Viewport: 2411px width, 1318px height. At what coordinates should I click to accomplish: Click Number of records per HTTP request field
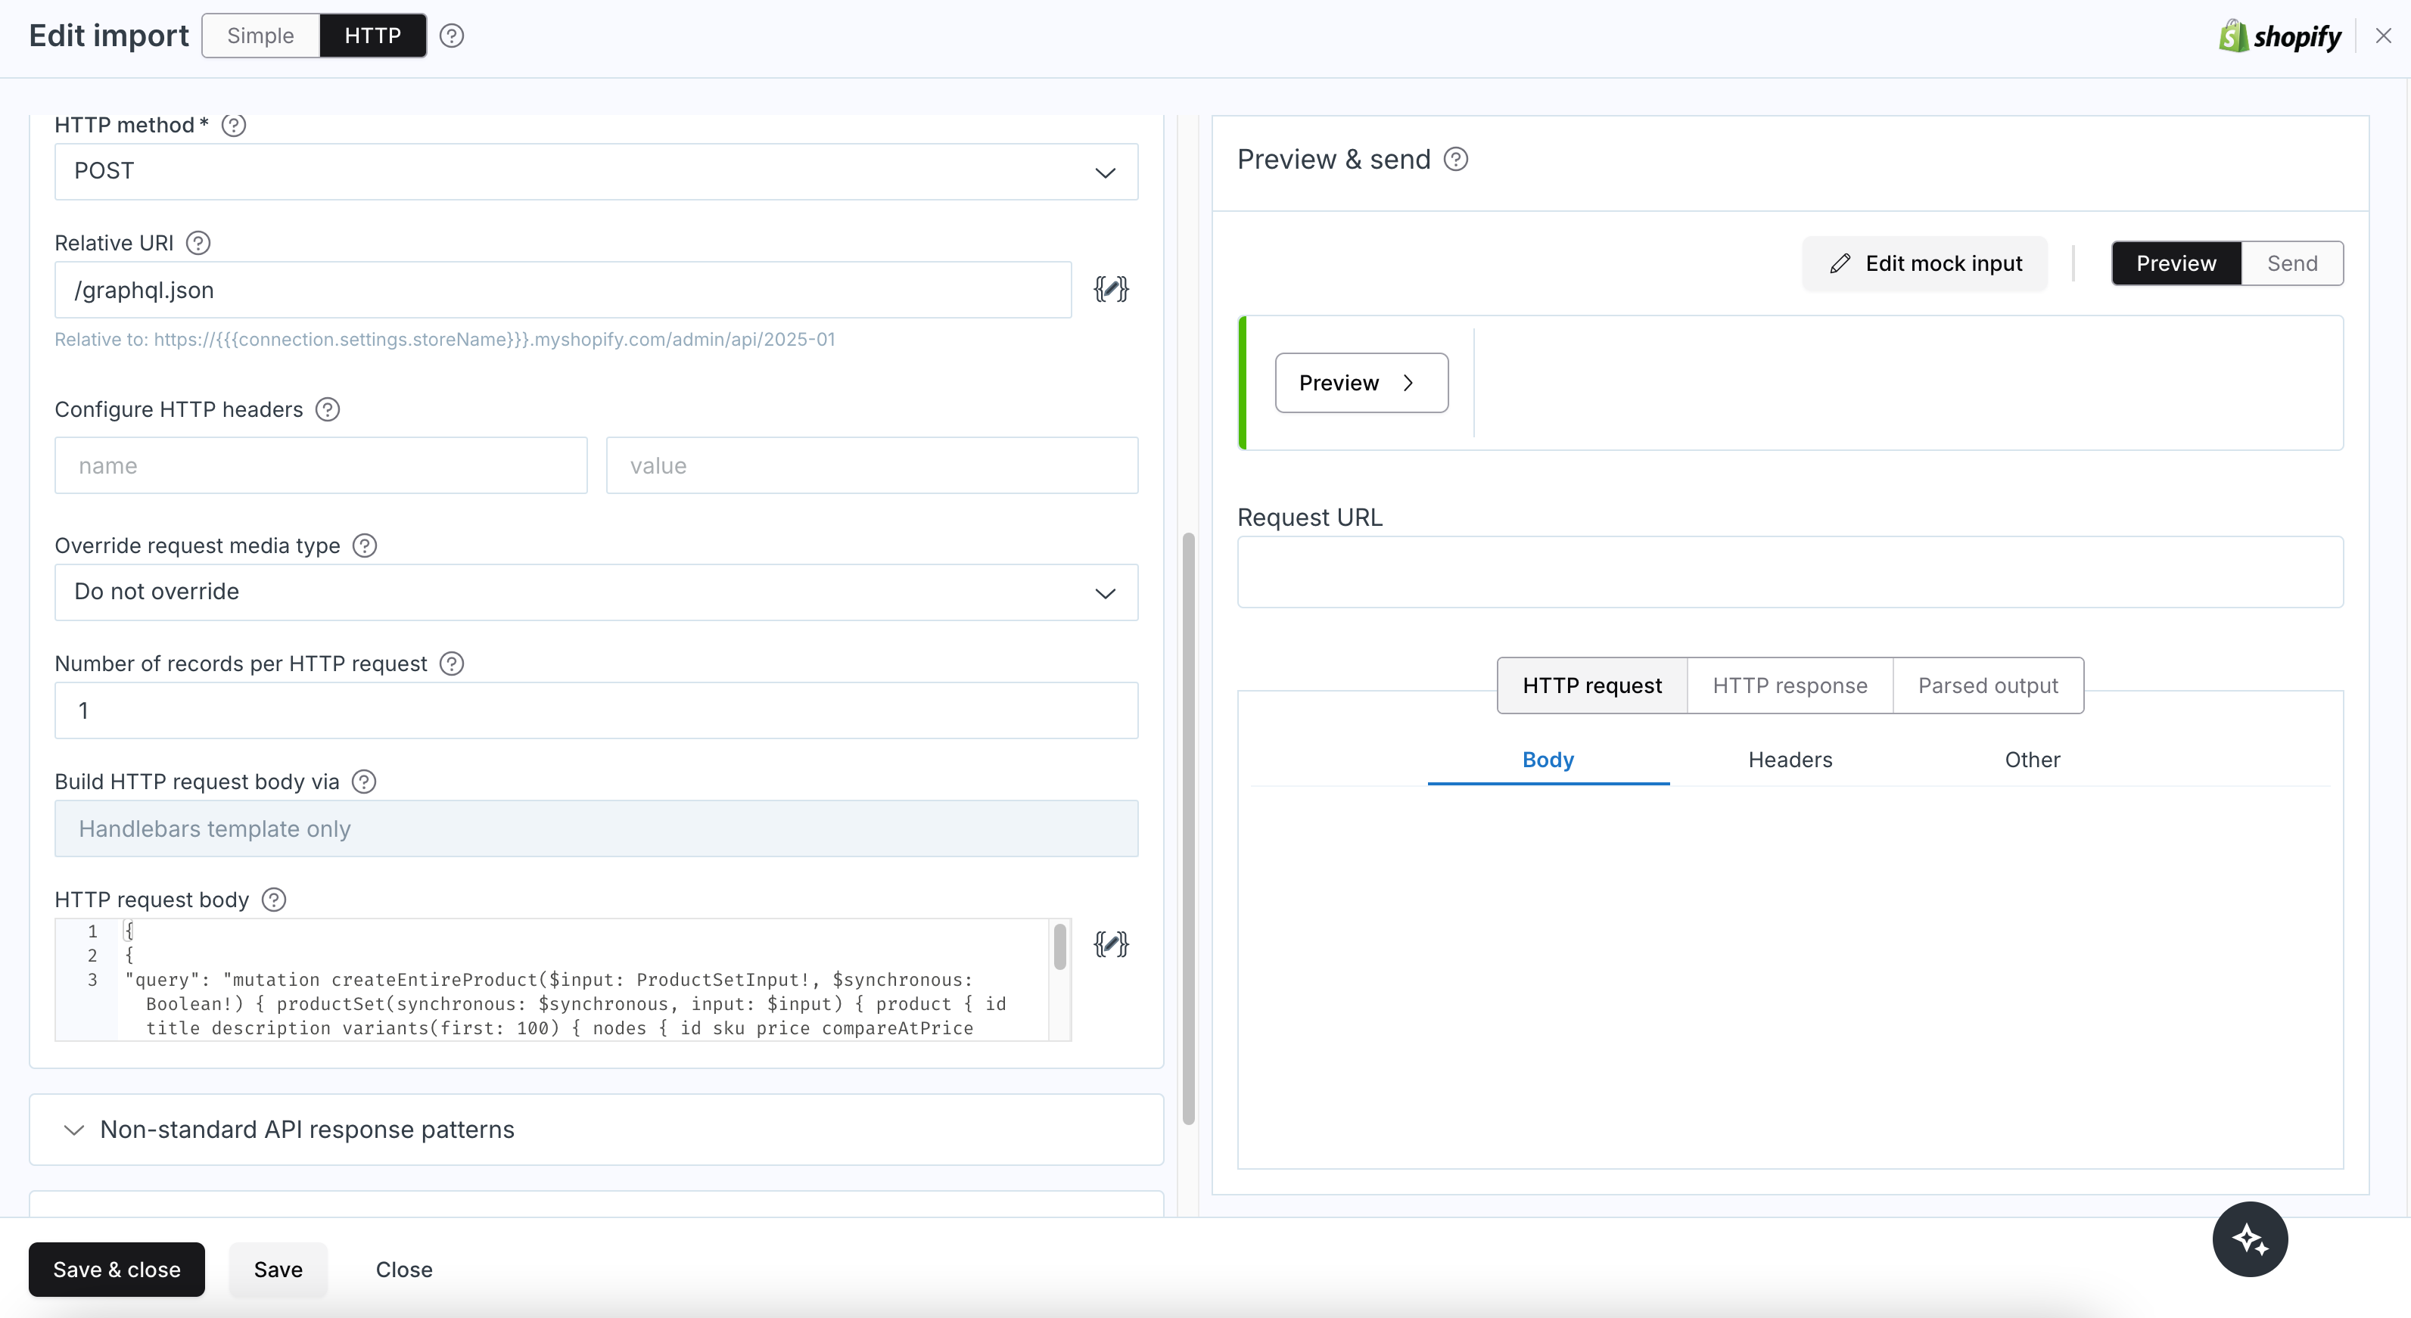596,710
